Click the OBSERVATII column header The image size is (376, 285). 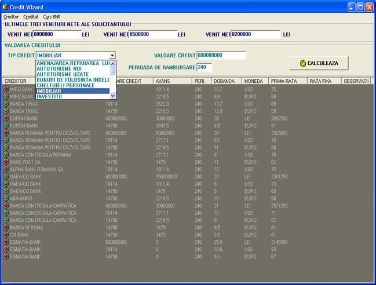click(x=356, y=81)
